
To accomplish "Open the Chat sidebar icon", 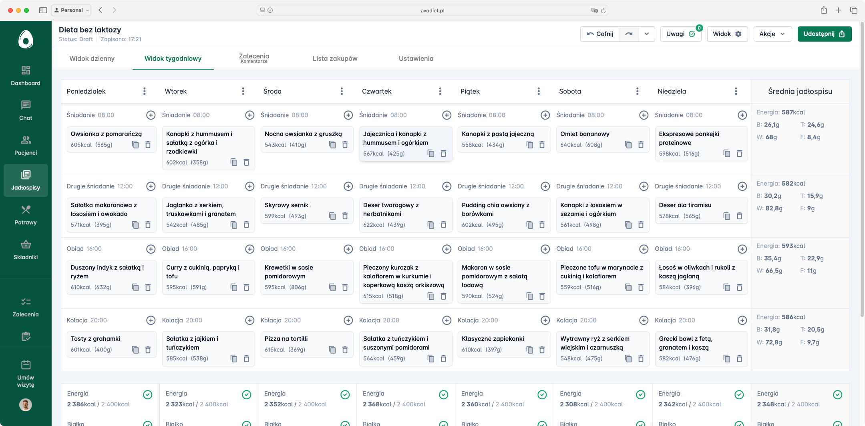I will pyautogui.click(x=26, y=110).
